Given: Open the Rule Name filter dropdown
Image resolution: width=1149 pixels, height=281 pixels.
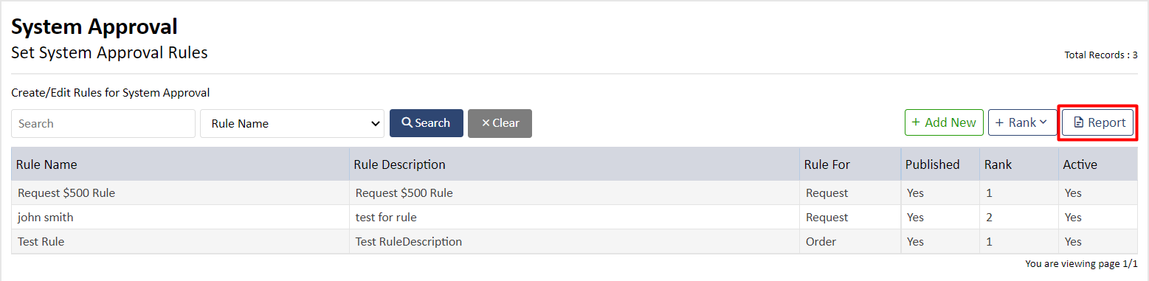Looking at the screenshot, I should [x=292, y=123].
